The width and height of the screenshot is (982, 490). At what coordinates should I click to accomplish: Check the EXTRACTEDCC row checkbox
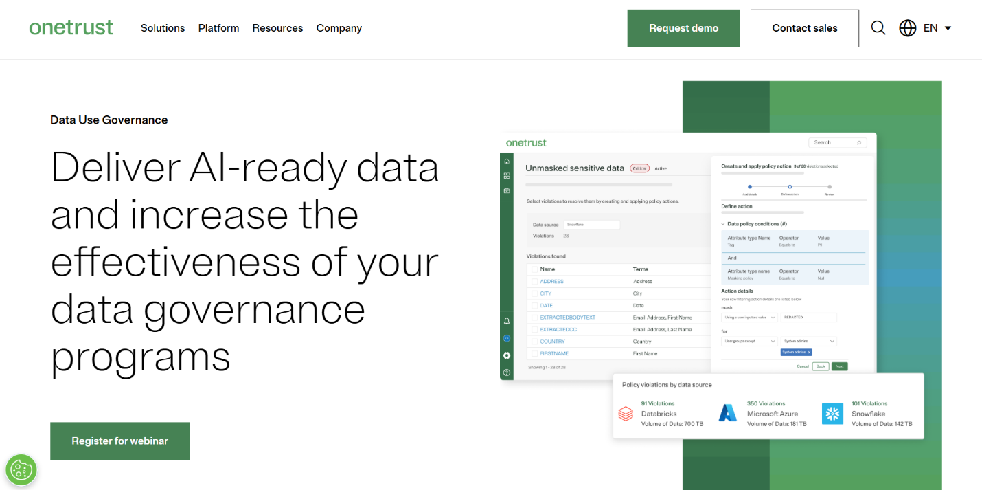pyautogui.click(x=534, y=330)
